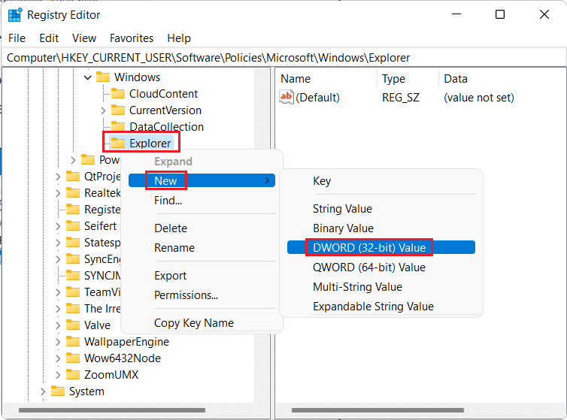The height and width of the screenshot is (420, 567).
Task: Click the tree pane horizontal scrollbar
Action: pos(112,410)
